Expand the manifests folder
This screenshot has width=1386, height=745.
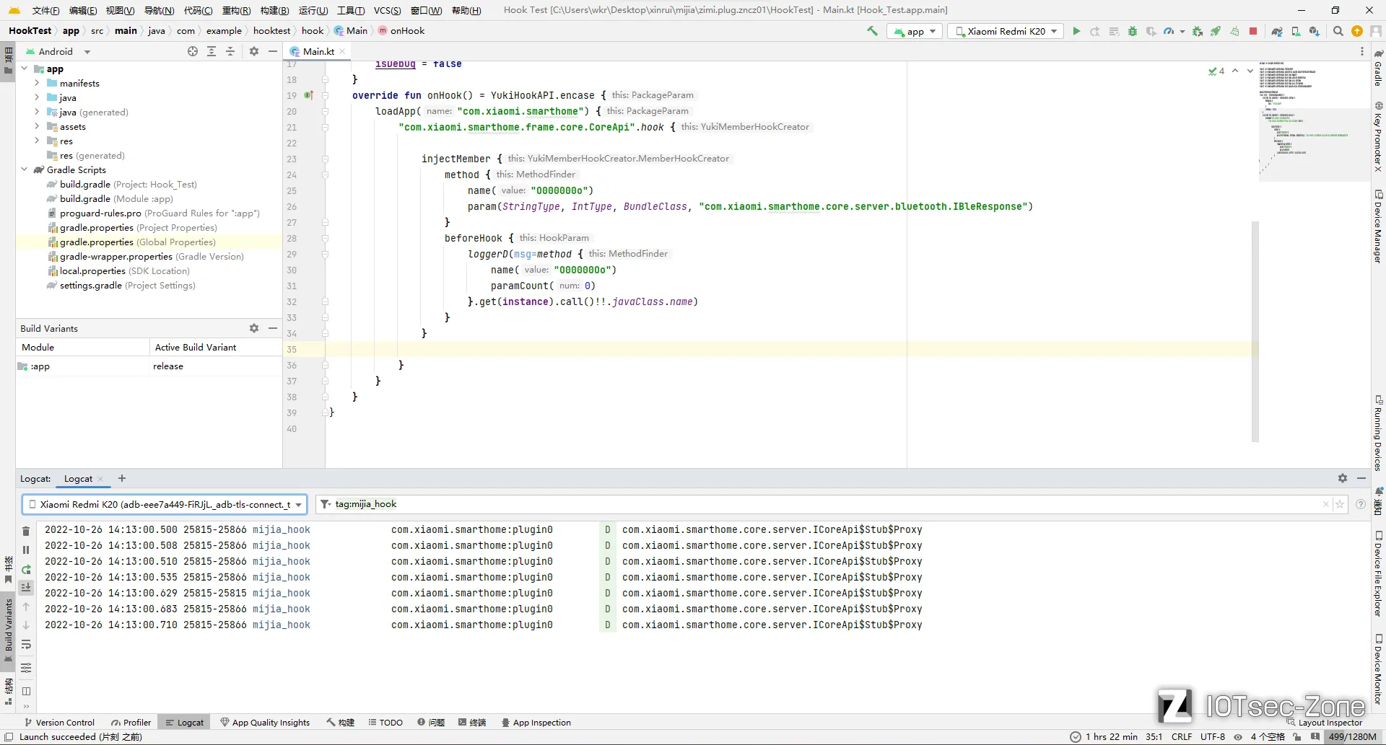(x=37, y=83)
